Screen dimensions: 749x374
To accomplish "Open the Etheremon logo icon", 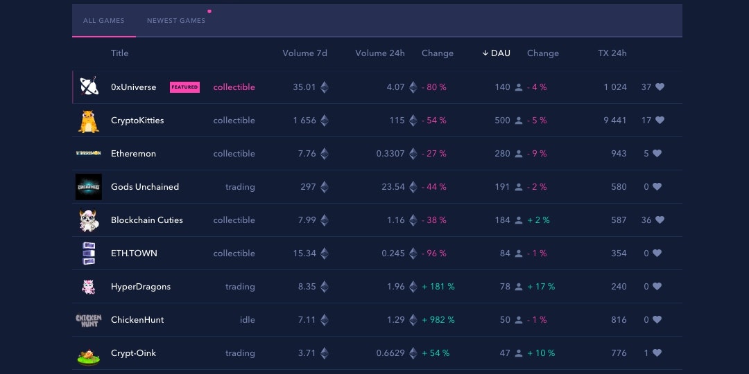I will point(89,153).
